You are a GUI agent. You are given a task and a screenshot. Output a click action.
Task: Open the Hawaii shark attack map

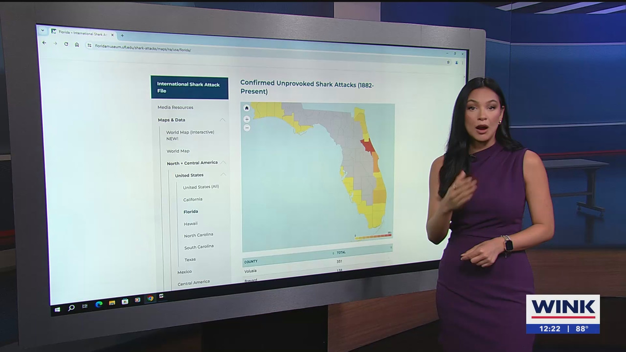(191, 223)
